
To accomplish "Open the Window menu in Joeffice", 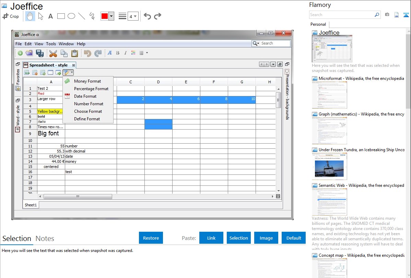I will click(66, 44).
